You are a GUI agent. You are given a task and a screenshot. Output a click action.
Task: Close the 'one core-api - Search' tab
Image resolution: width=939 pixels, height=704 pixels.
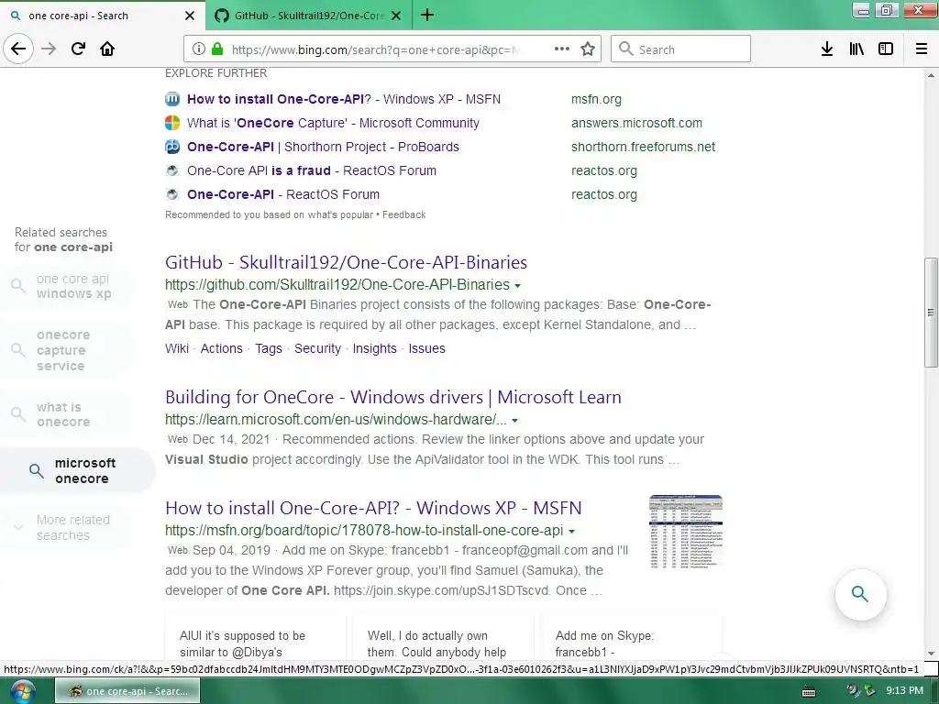click(190, 16)
